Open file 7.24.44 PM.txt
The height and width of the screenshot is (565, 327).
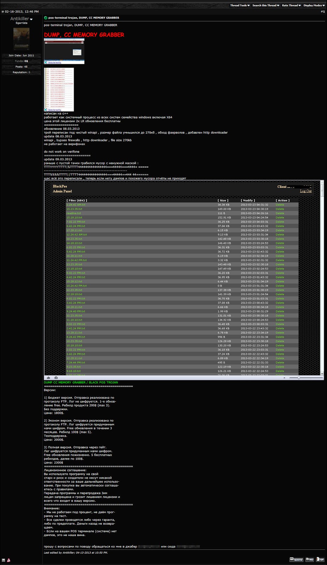pos(76,363)
